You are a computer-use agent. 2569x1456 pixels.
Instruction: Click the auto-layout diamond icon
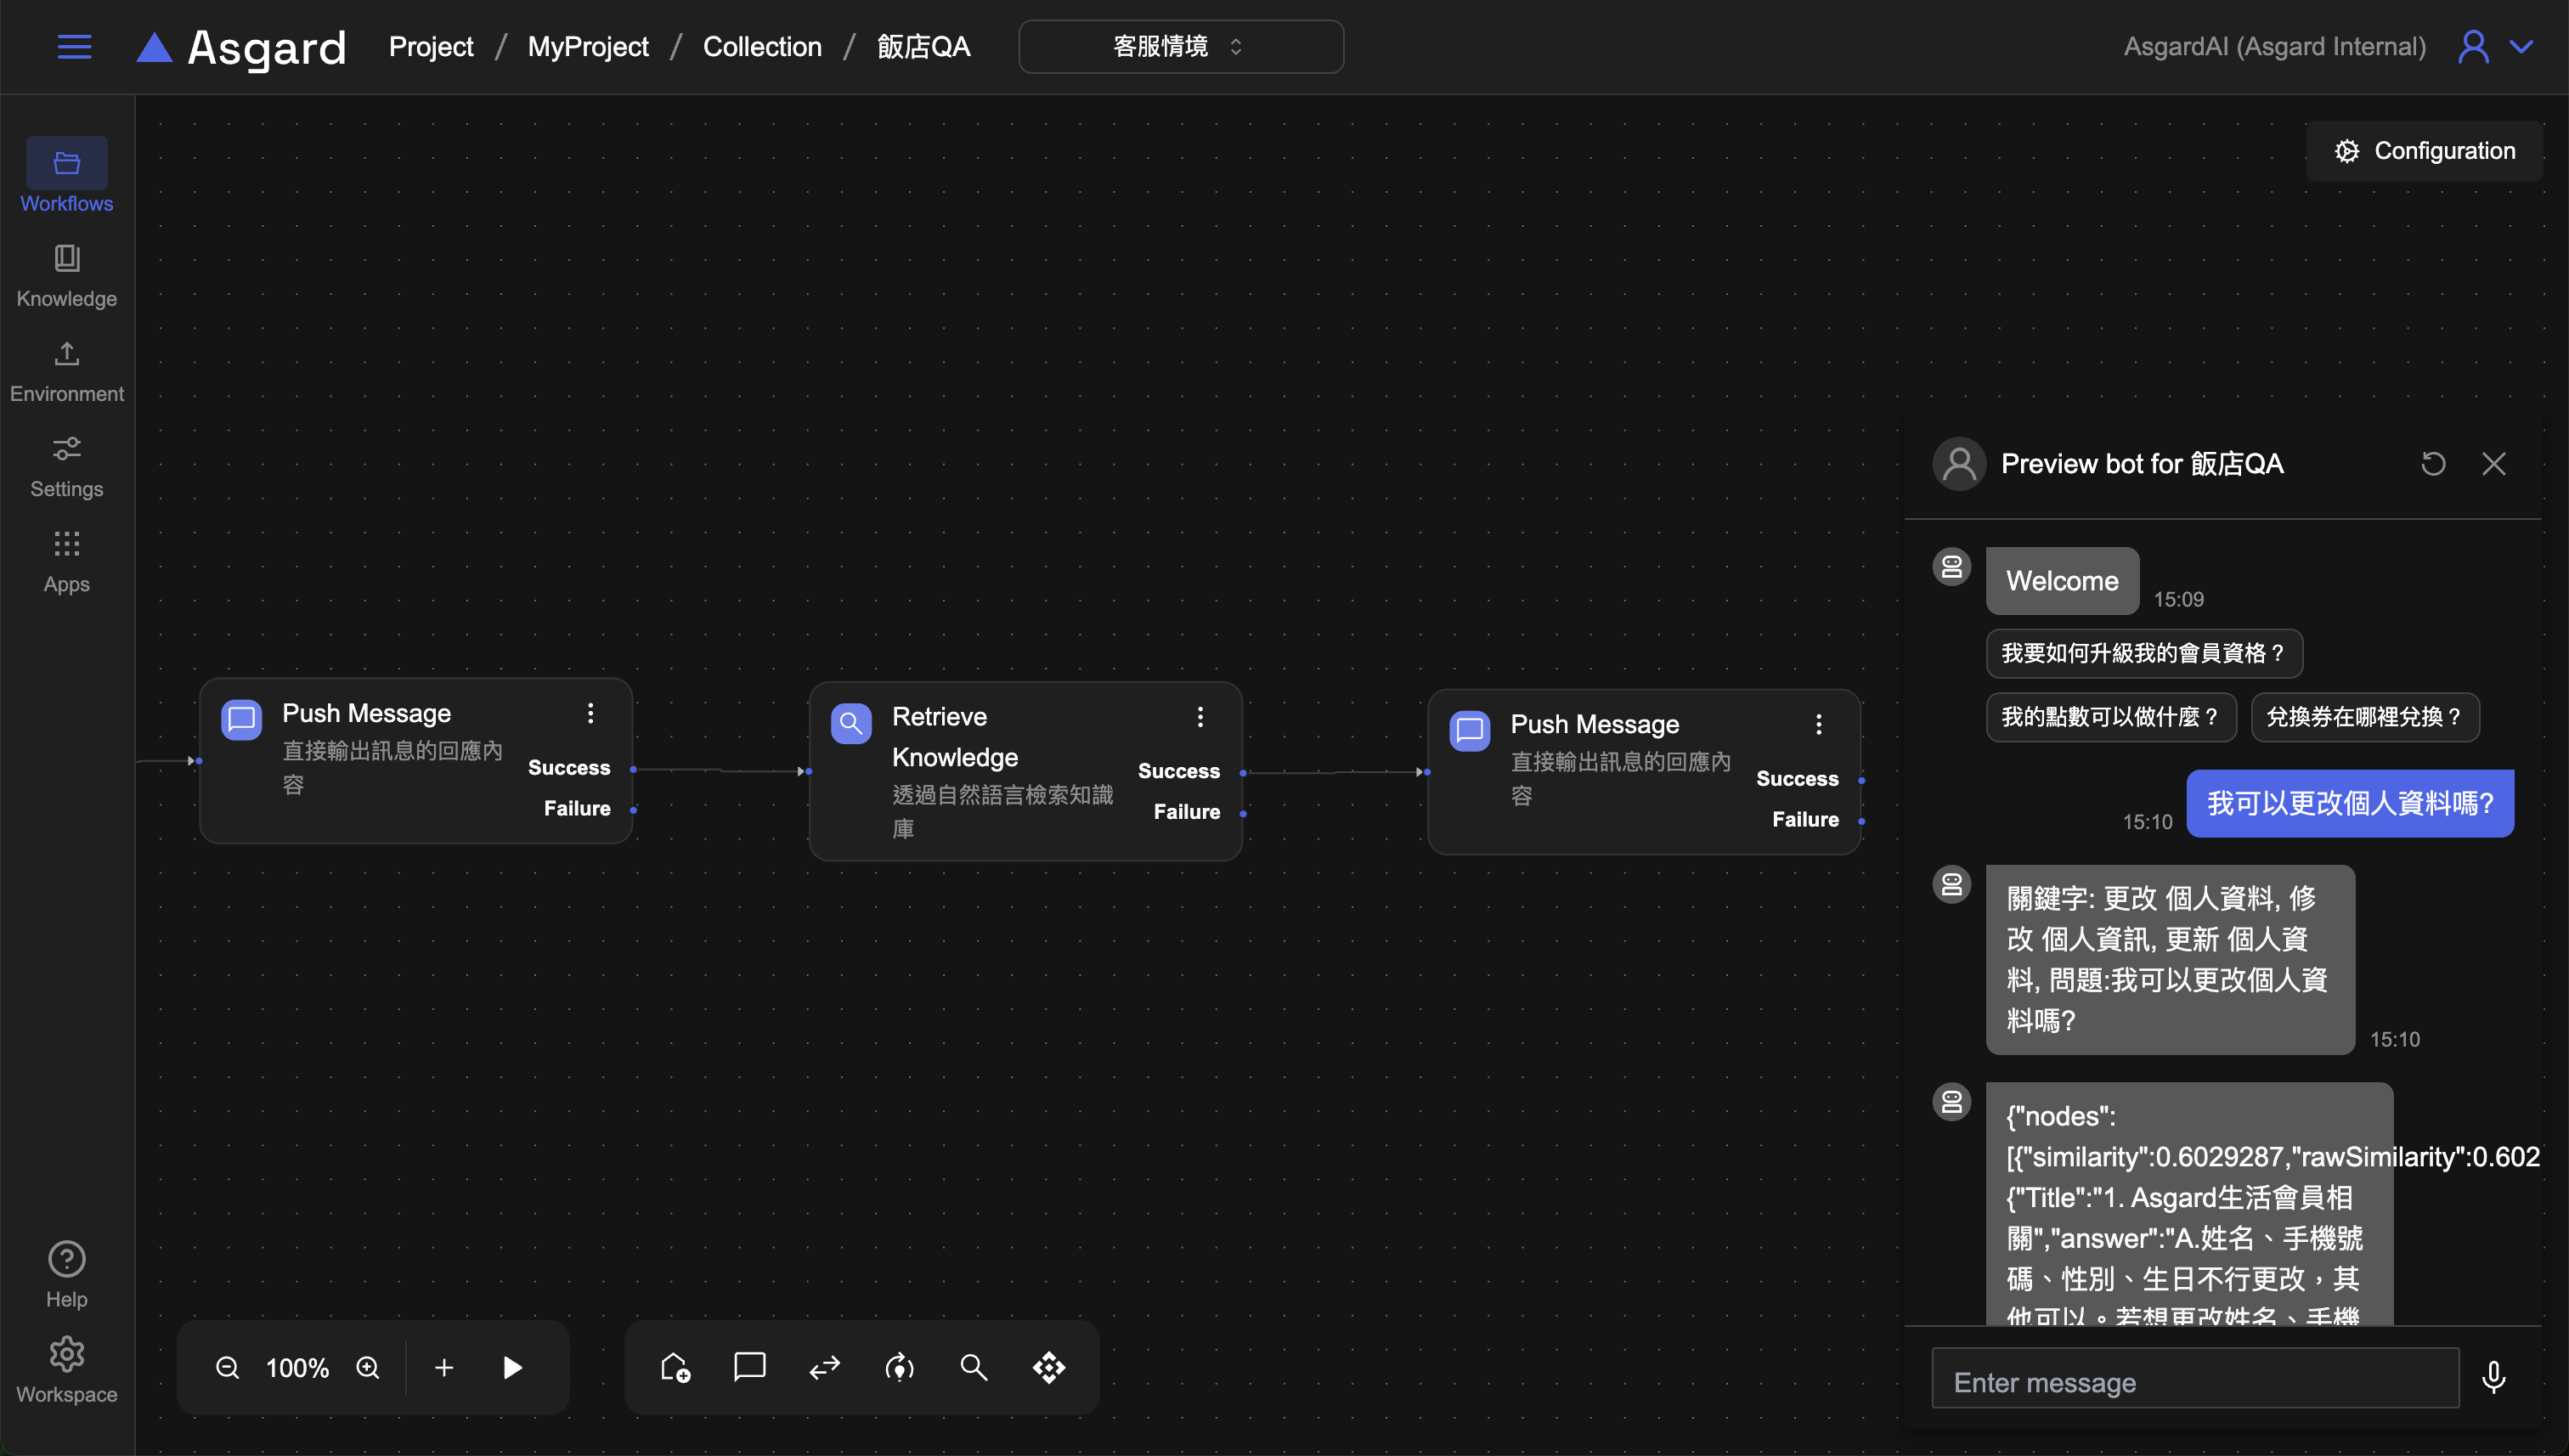click(1049, 1368)
